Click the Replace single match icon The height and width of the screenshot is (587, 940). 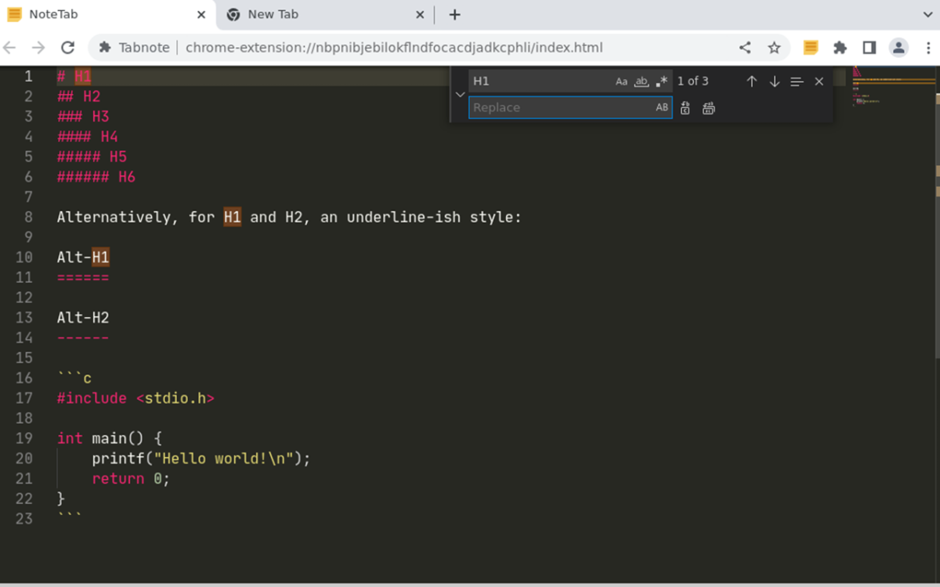[685, 108]
